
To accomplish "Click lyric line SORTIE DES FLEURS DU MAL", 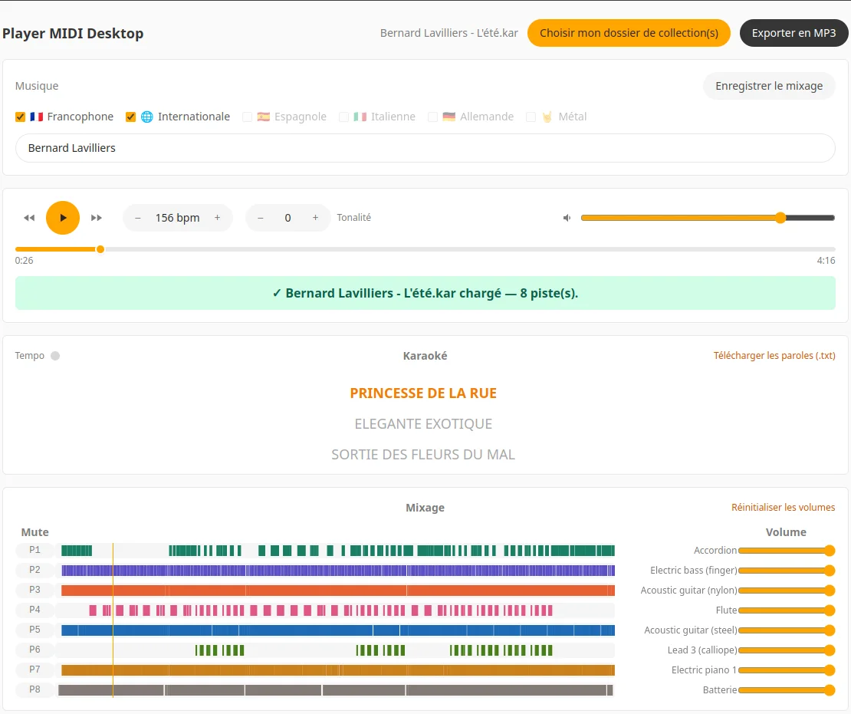I will pos(423,455).
